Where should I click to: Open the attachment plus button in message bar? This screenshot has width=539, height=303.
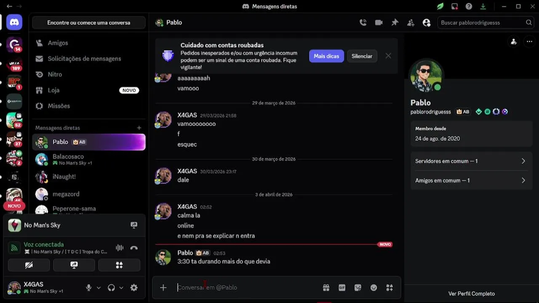(163, 287)
